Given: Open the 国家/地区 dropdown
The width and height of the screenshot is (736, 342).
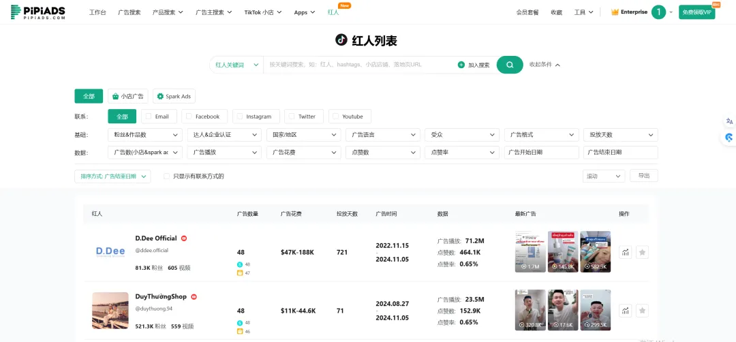Looking at the screenshot, I should click(x=304, y=135).
